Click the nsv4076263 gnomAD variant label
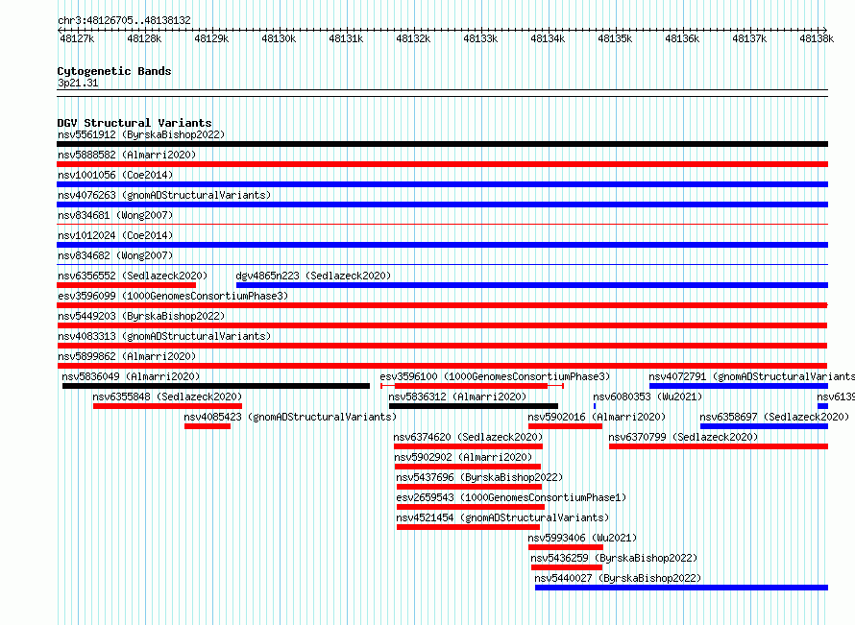The image size is (855, 625). (x=164, y=195)
